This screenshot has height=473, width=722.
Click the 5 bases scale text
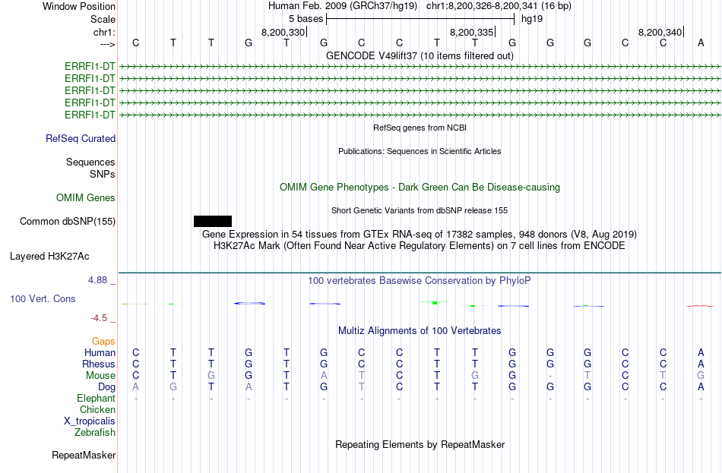click(x=306, y=19)
